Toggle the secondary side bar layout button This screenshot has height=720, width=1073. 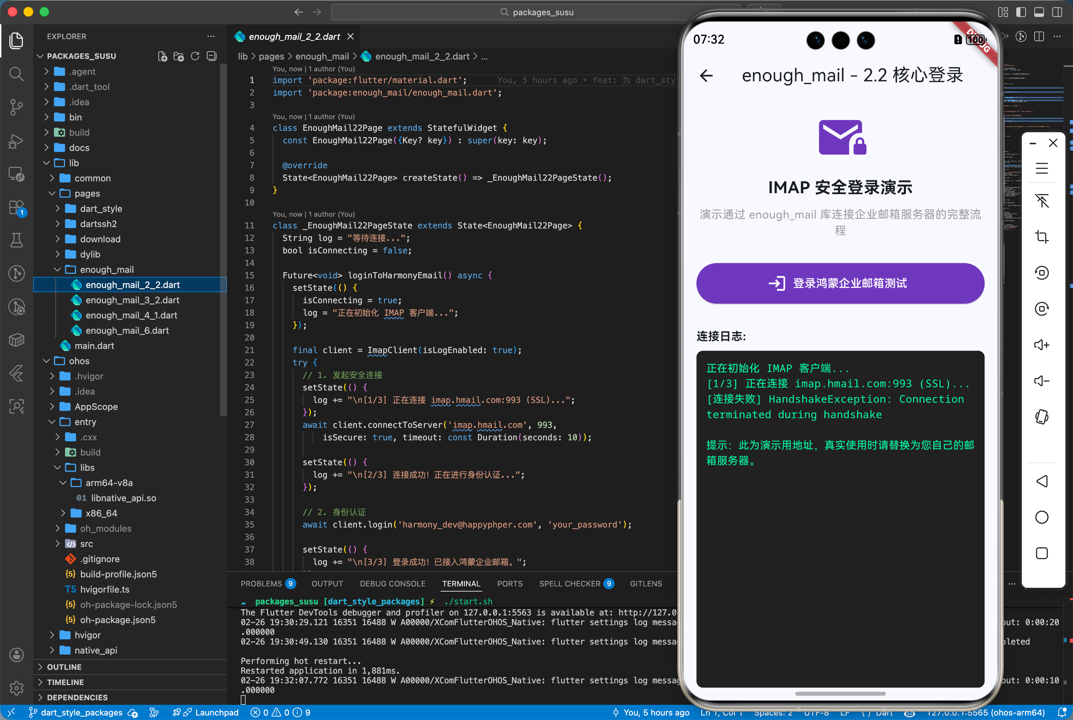click(x=1057, y=12)
